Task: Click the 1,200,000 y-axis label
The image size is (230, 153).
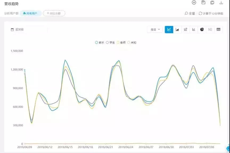Action: pos(17,69)
